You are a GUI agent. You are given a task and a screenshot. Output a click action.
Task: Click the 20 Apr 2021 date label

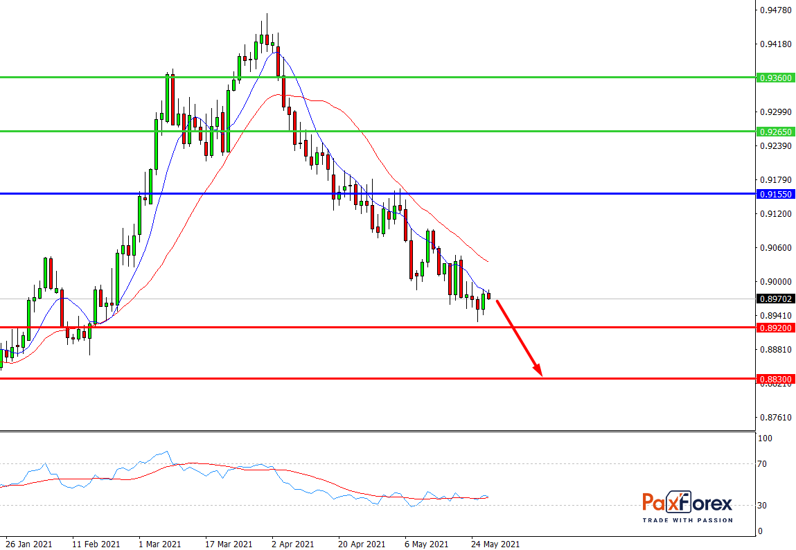click(x=362, y=544)
